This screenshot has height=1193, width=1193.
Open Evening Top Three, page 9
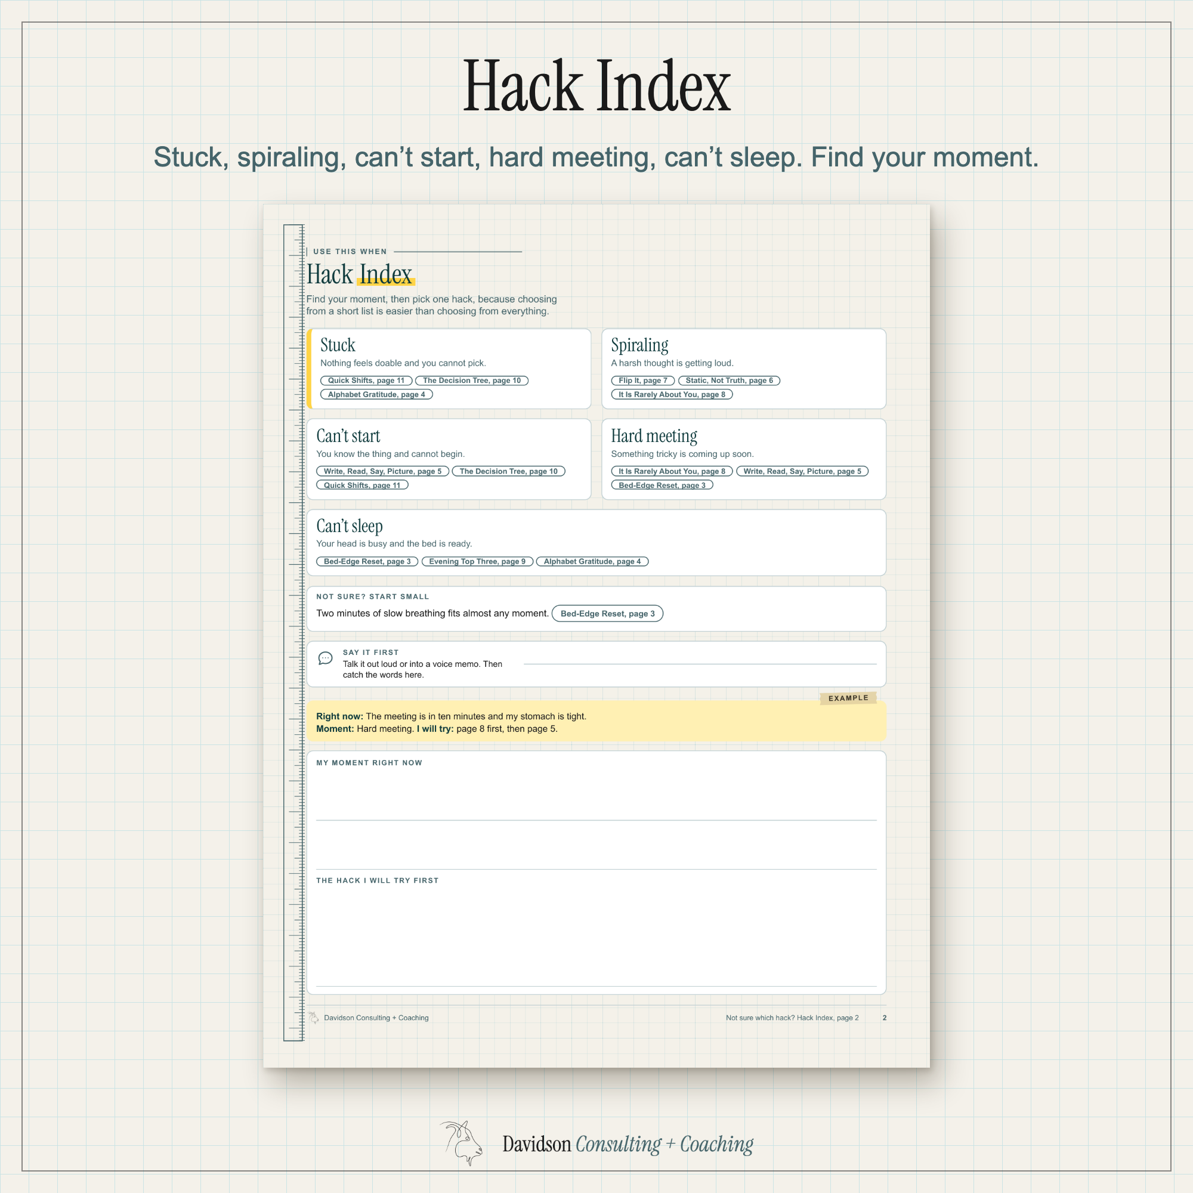tap(477, 561)
